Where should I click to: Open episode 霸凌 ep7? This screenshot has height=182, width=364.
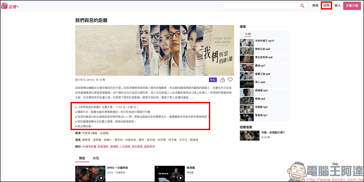click(x=264, y=67)
